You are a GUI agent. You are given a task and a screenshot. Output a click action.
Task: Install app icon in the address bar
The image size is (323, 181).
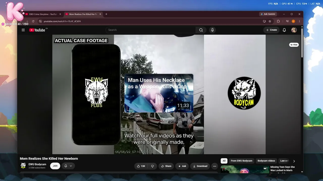tap(264, 21)
